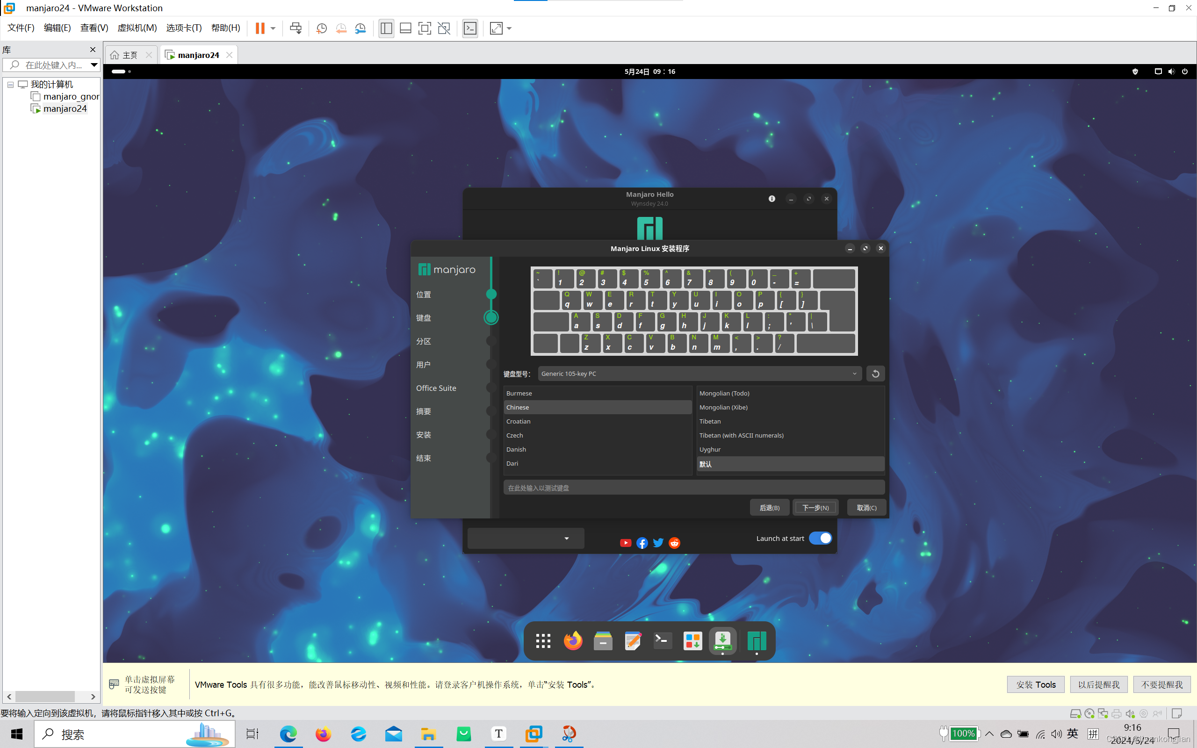The width and height of the screenshot is (1197, 748).
Task: Click the keyboard test input field
Action: [694, 488]
